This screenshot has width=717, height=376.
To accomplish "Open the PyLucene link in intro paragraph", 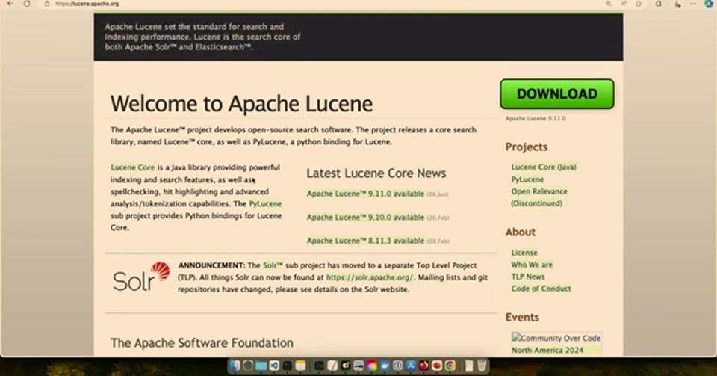I will click(x=265, y=203).
